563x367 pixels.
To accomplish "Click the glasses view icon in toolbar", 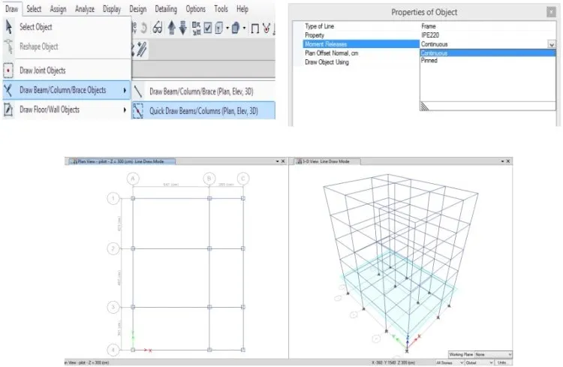I will pyautogui.click(x=158, y=28).
